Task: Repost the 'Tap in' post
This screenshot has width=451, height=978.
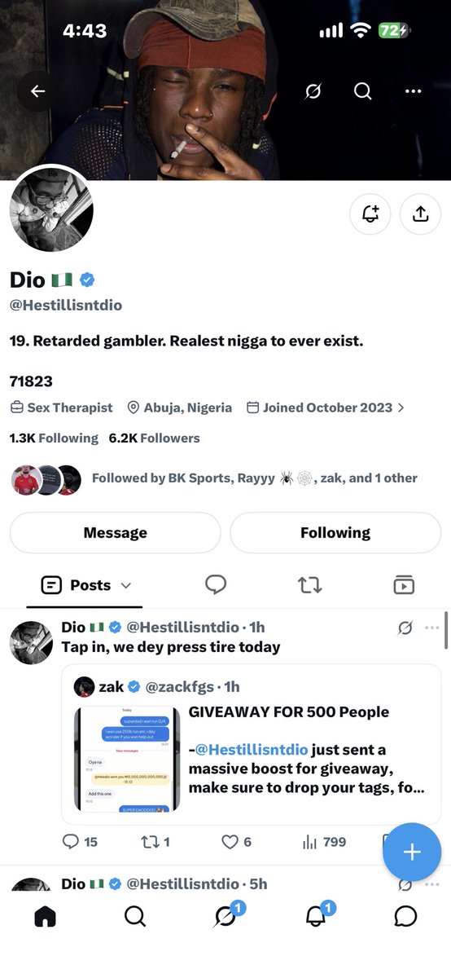Action: [155, 842]
